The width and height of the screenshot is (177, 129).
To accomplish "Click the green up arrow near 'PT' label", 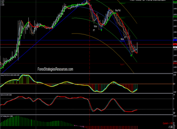I will click(101, 30).
